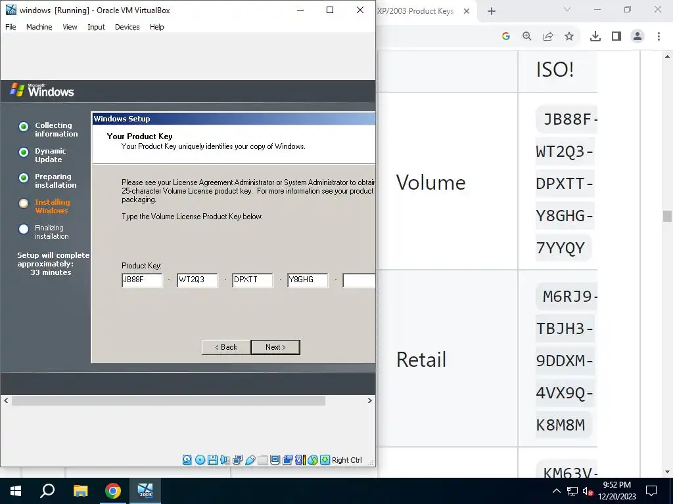Screen dimensions: 673x504
Task: Click the audio speaker icon in VirtualBox status bar
Action: pos(225,460)
